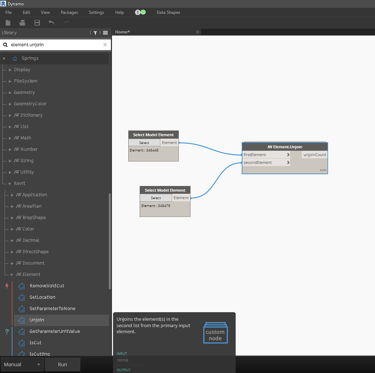Expand the Application subcategory
The height and width of the screenshot is (373, 375).
pyautogui.click(x=12, y=195)
